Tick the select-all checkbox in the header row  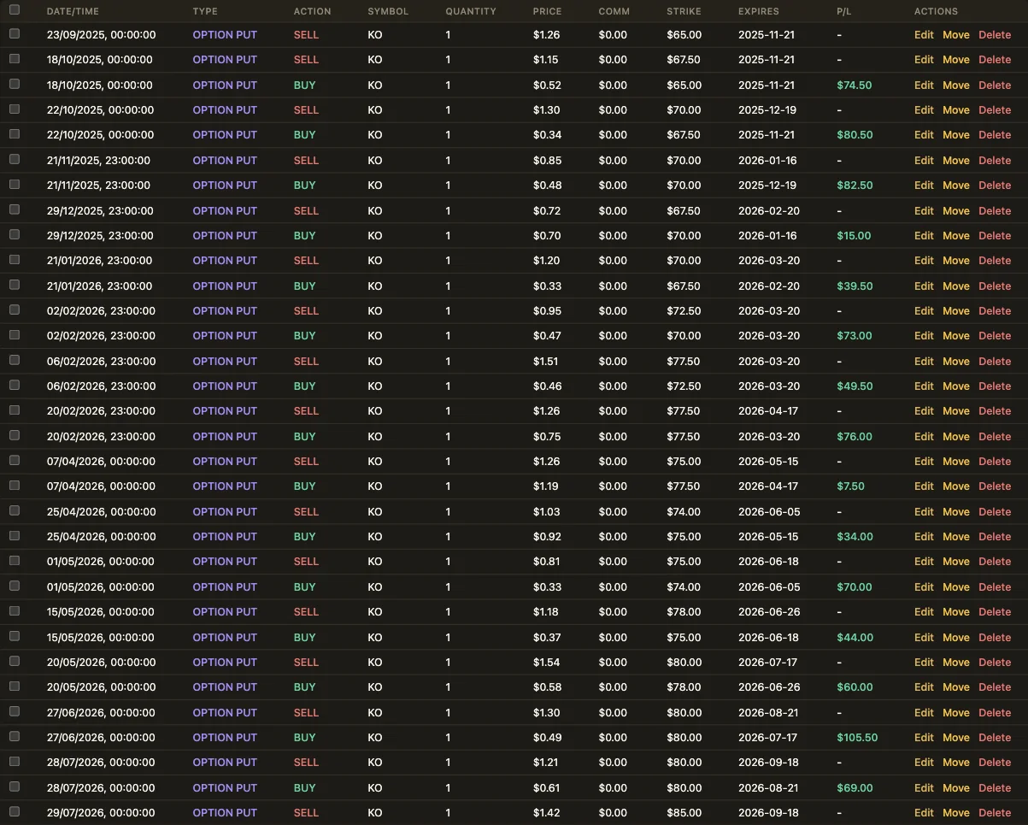click(x=15, y=10)
